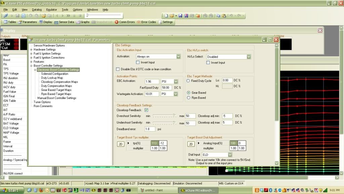Open the Tables view

click(10, 22)
